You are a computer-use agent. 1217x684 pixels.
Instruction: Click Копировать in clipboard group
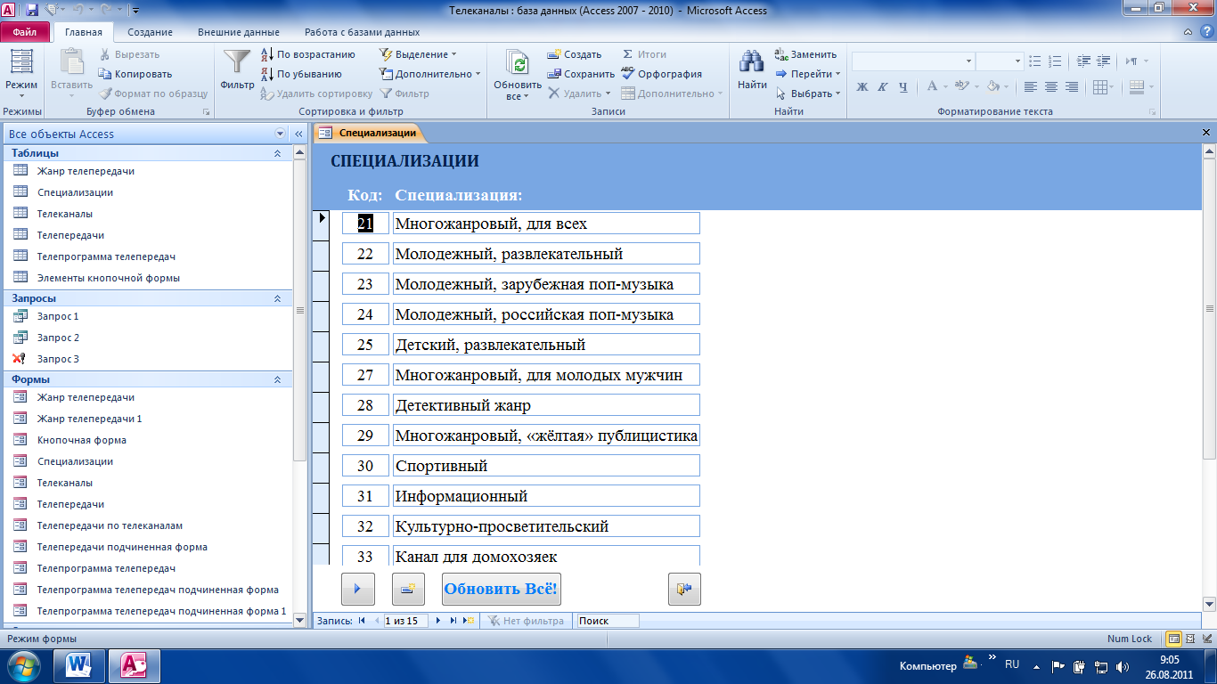coord(135,74)
